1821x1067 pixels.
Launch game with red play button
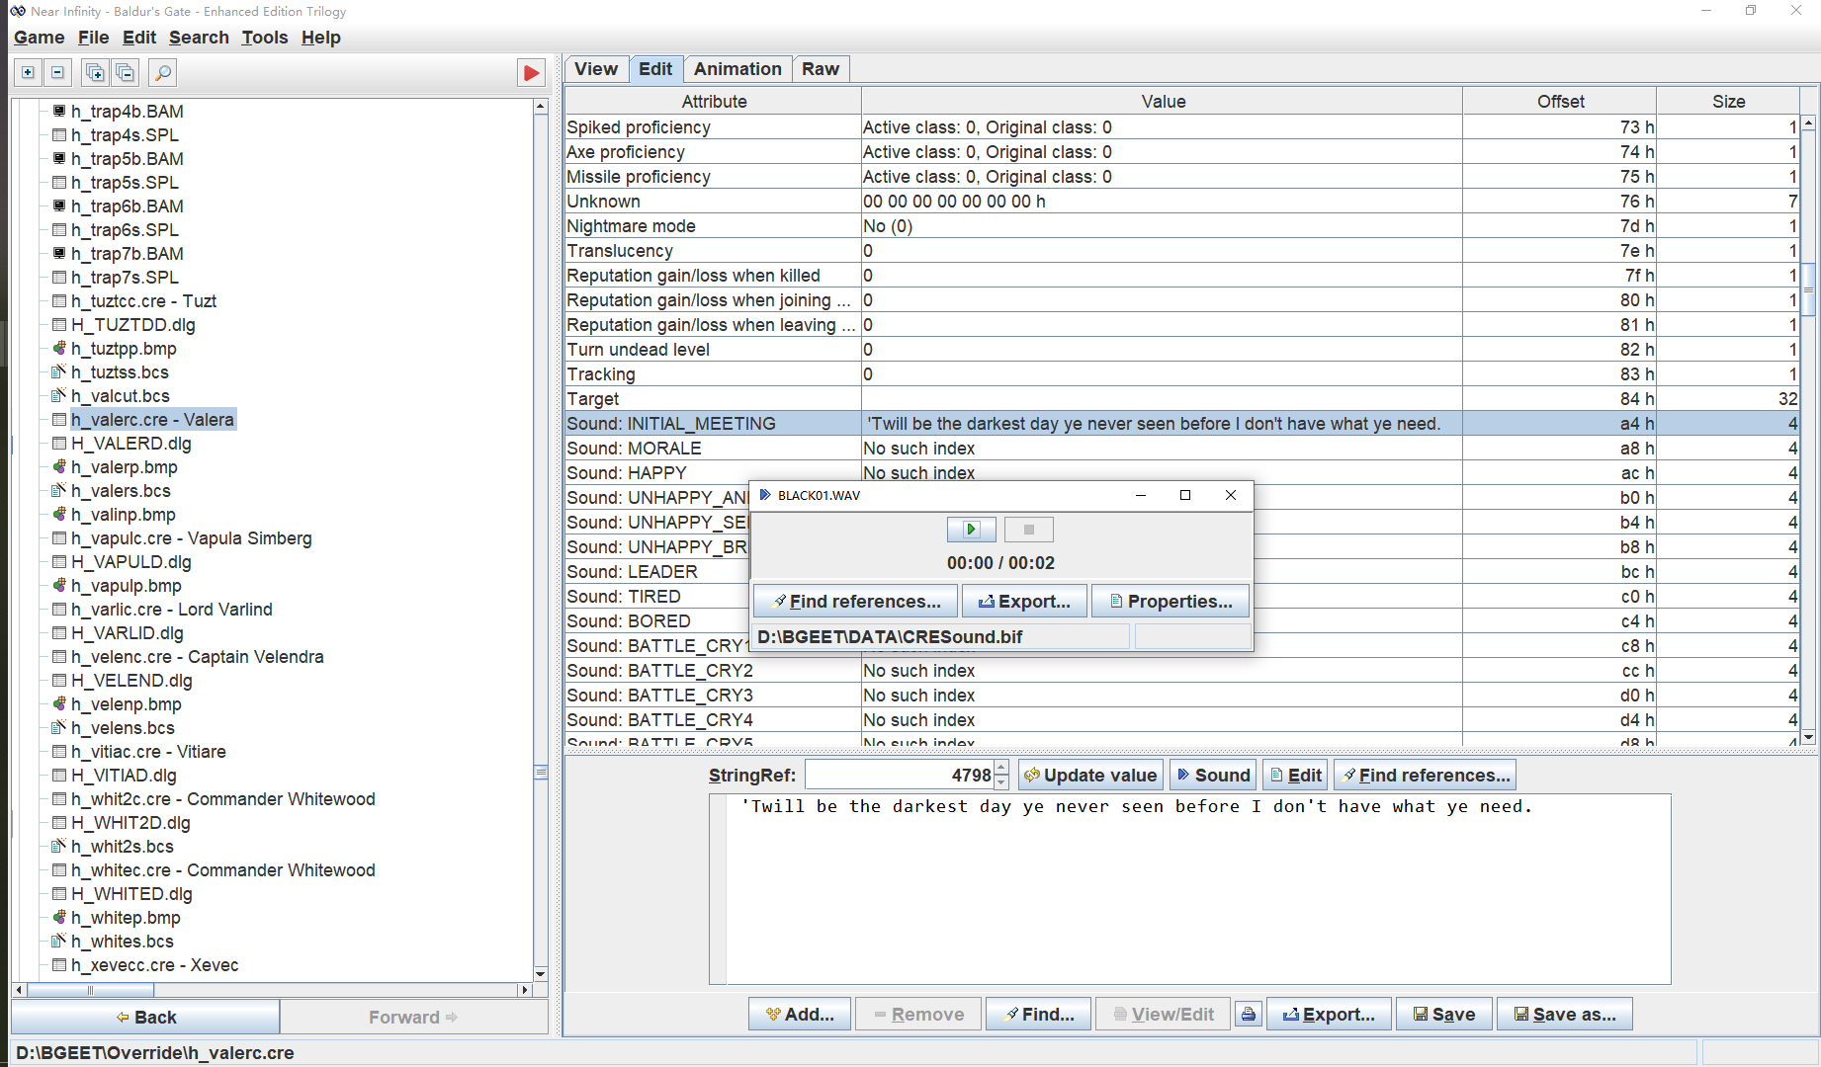531,72
